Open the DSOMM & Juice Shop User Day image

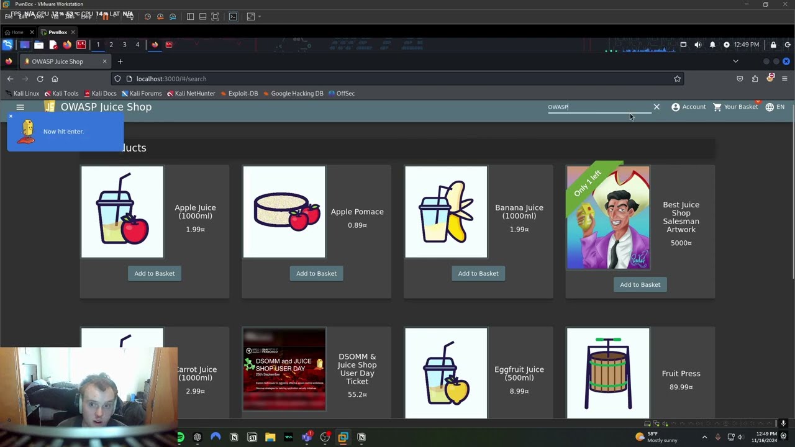284,369
